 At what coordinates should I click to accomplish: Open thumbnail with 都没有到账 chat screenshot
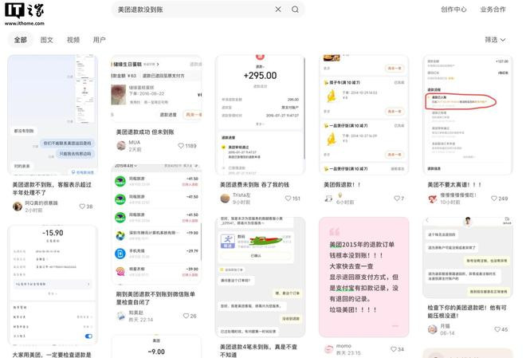coord(53,115)
